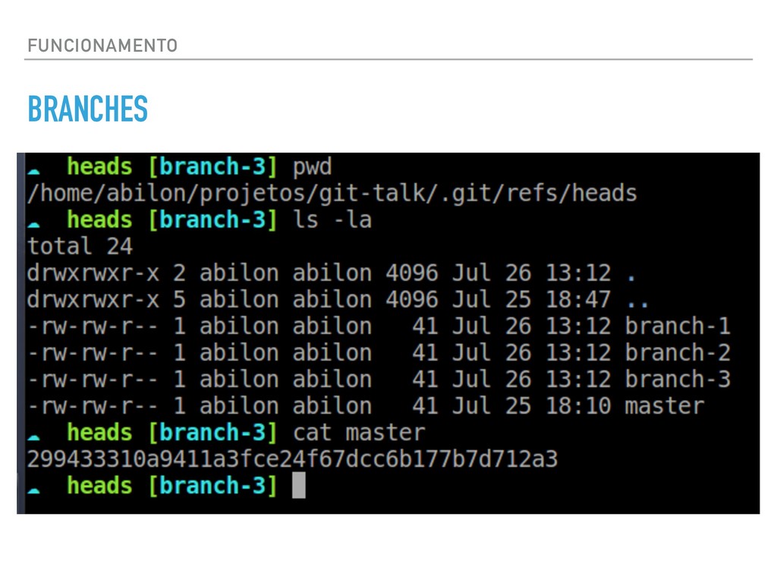
Task: Select the master file name in the listing
Action: tap(664, 406)
